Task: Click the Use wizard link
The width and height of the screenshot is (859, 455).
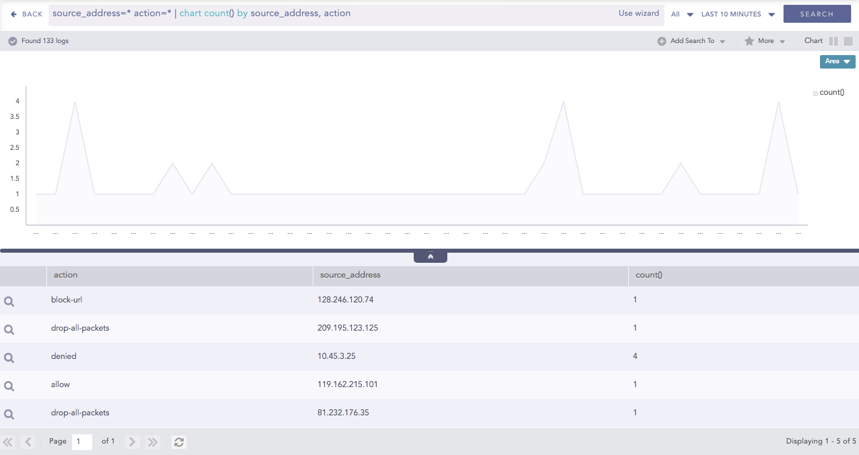Action: pyautogui.click(x=638, y=13)
